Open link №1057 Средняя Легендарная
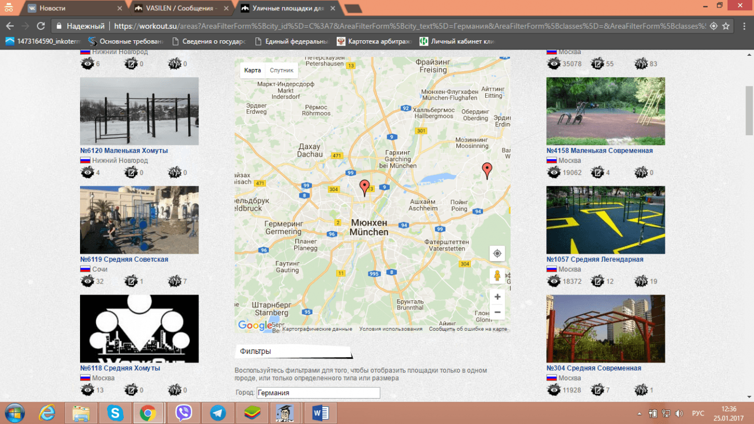 pyautogui.click(x=595, y=259)
